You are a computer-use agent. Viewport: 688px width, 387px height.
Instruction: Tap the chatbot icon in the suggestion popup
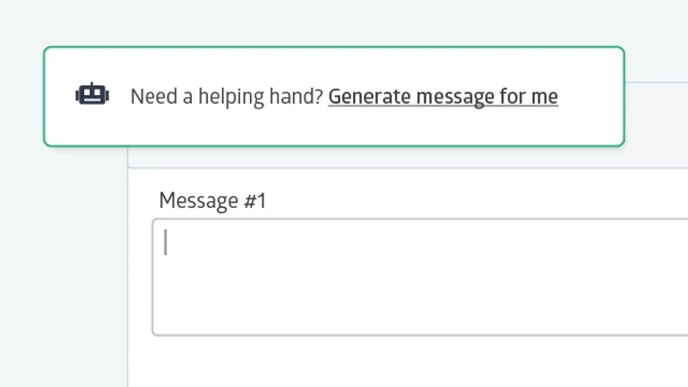pos(92,95)
